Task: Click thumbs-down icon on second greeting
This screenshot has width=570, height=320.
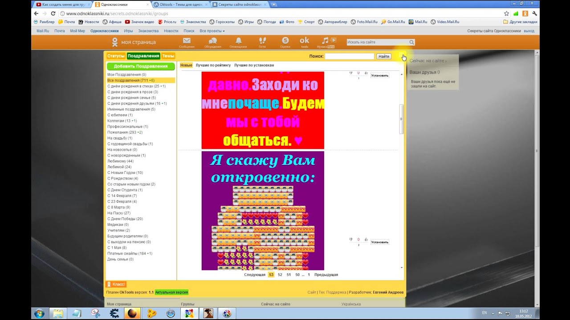Action: [x=351, y=240]
